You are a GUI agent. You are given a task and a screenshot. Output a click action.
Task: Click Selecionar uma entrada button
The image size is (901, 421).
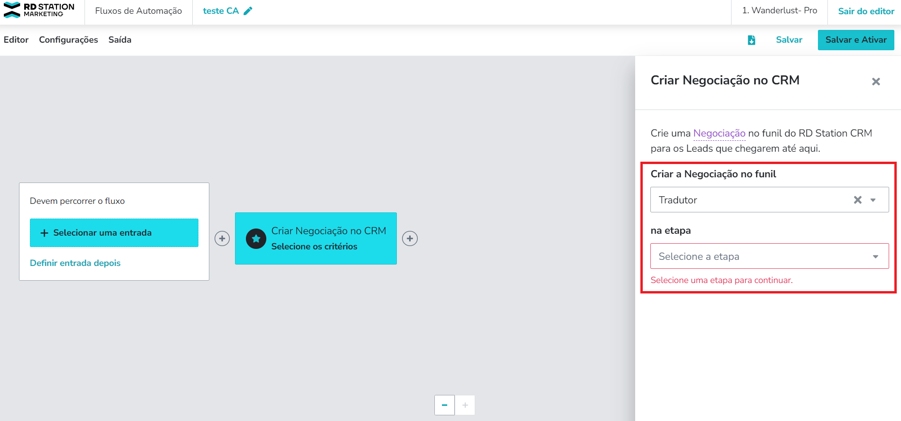tap(114, 233)
